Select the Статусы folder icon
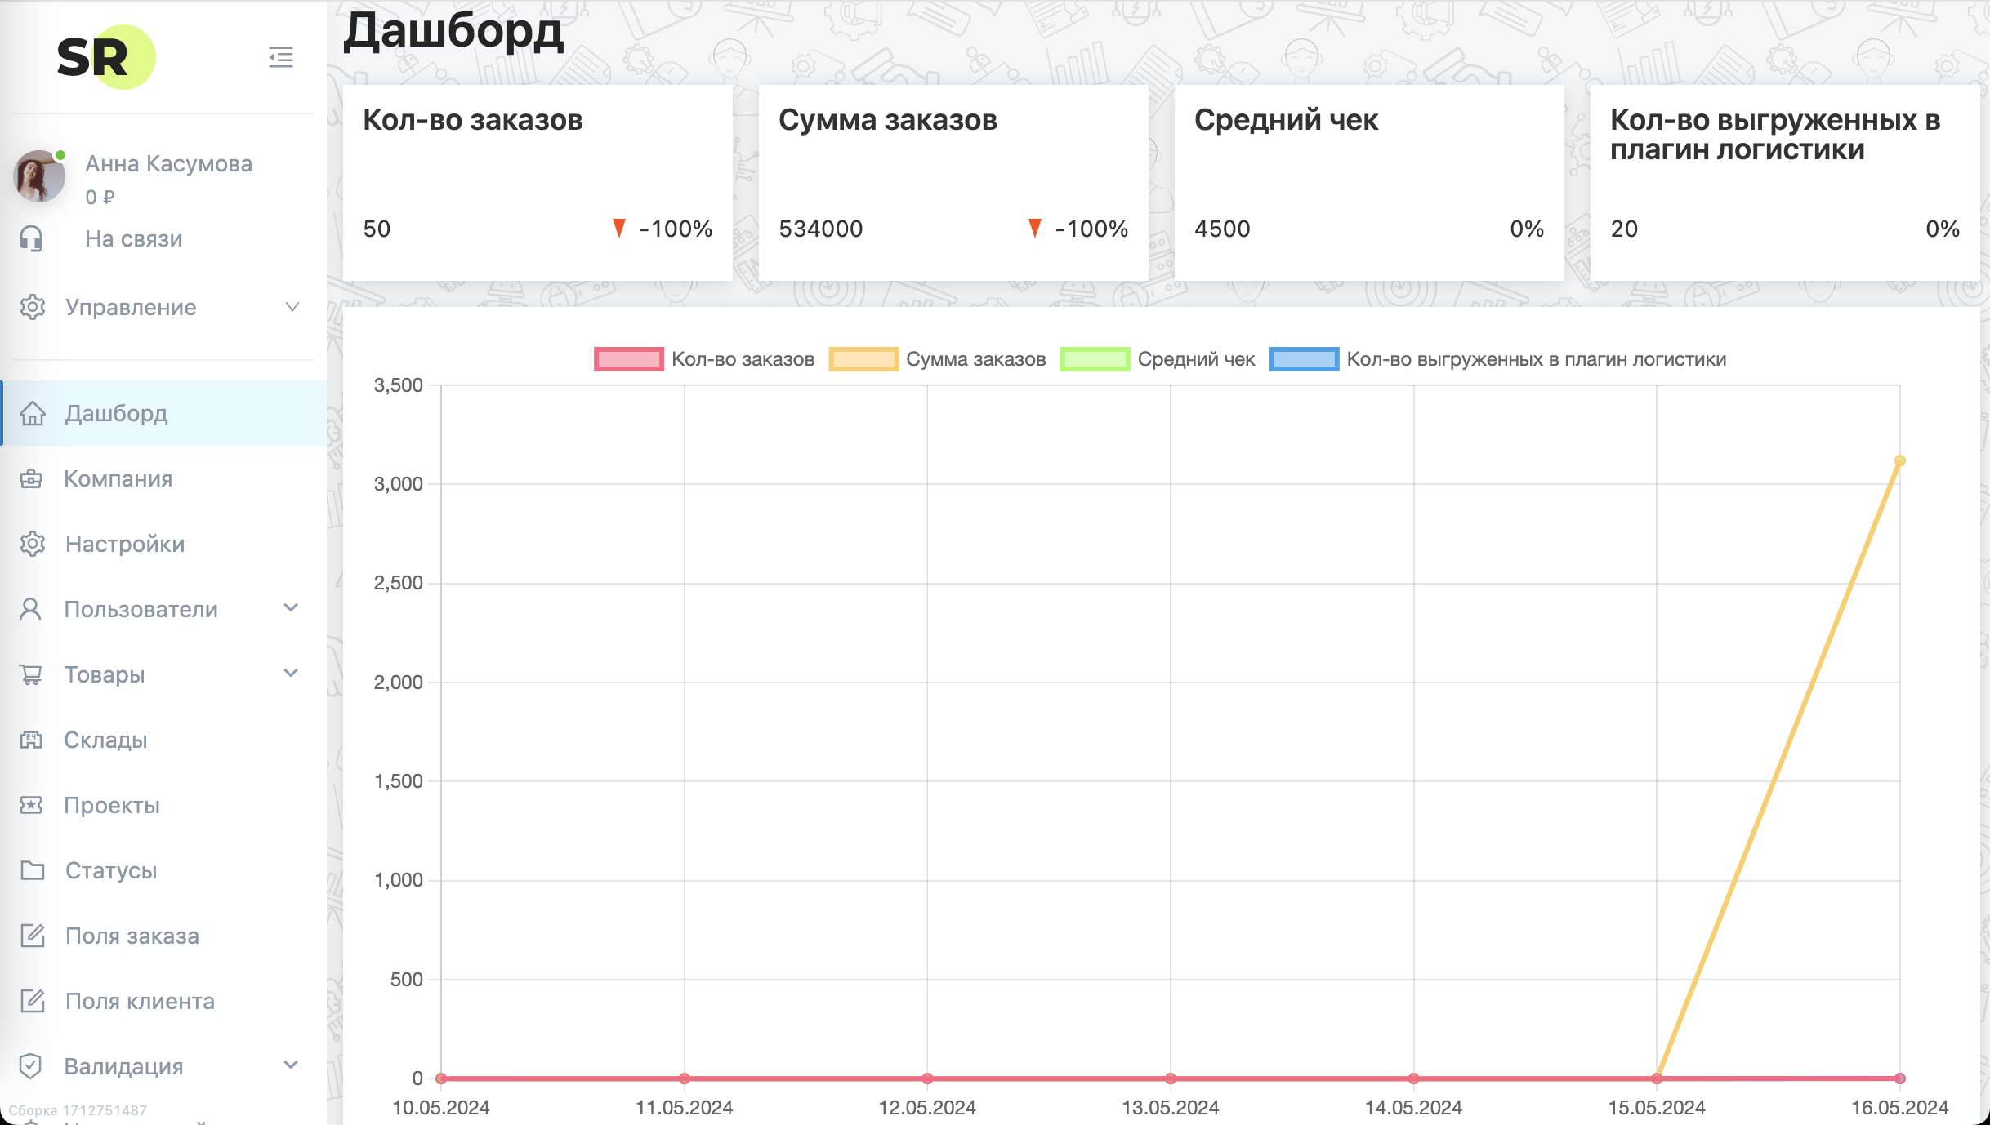Image resolution: width=1990 pixels, height=1125 pixels. (33, 870)
